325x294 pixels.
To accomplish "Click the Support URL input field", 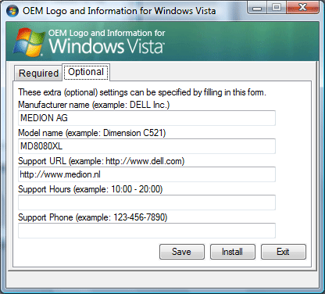I will tap(147, 174).
